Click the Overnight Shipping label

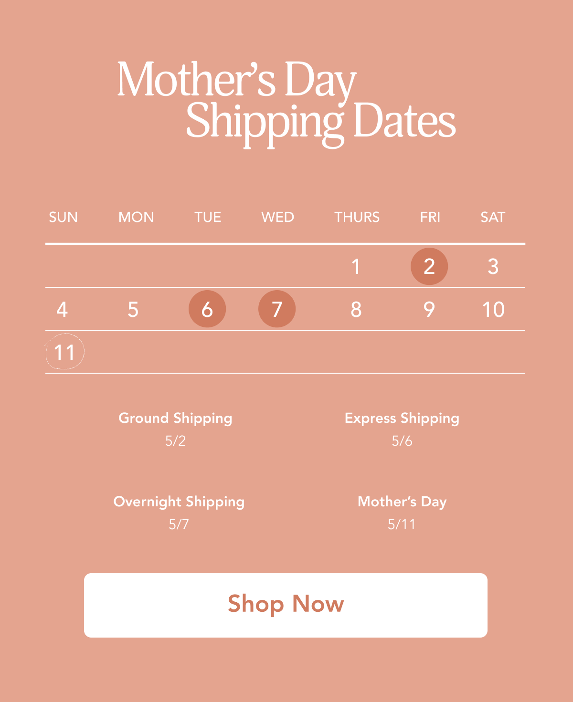179,502
